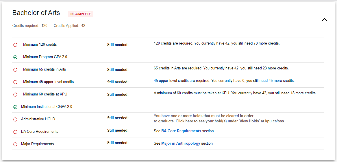Viewport: 337px width, 162px height.
Task: Click the incomplete circle for Minimum 120 credits
Action: (x=15, y=45)
